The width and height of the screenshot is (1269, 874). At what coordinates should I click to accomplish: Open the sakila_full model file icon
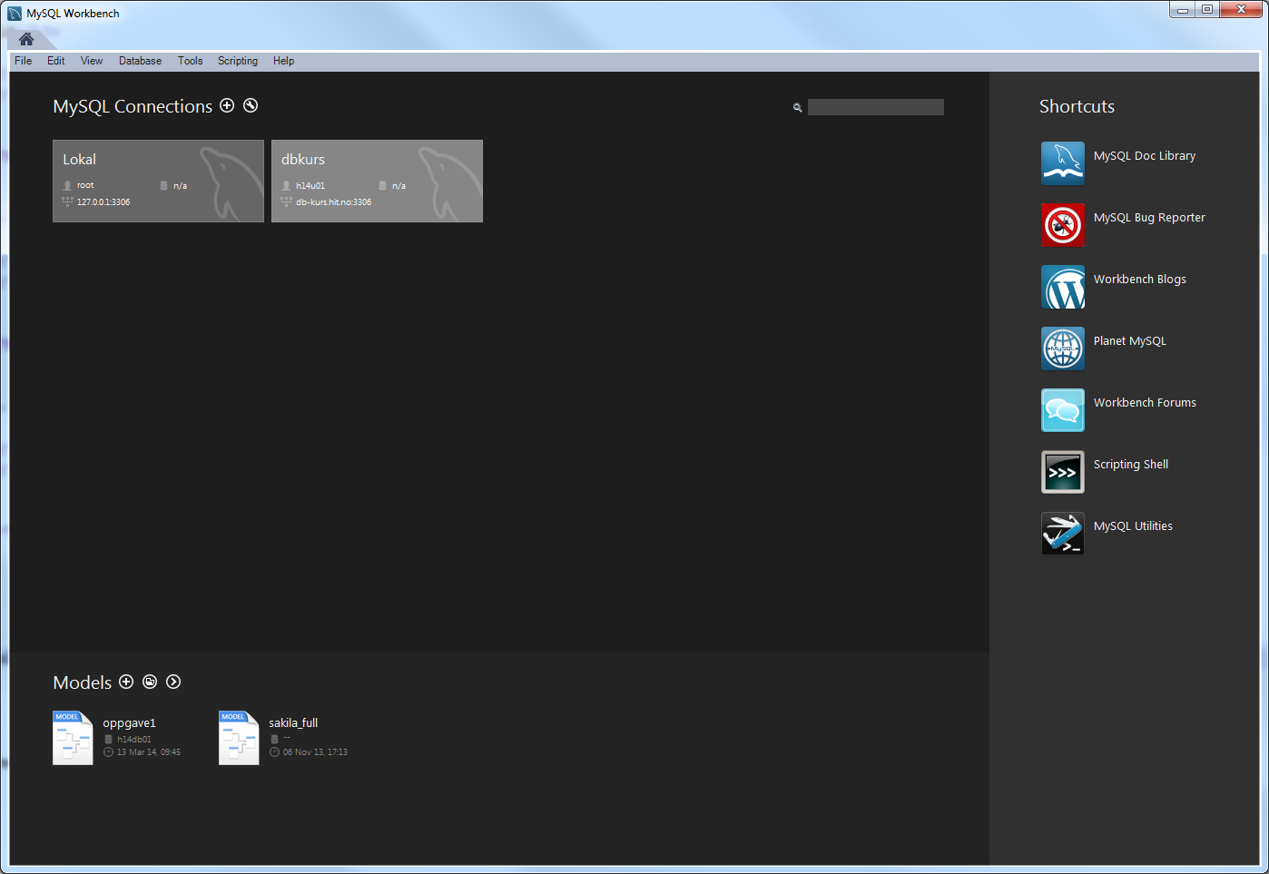[x=239, y=738]
